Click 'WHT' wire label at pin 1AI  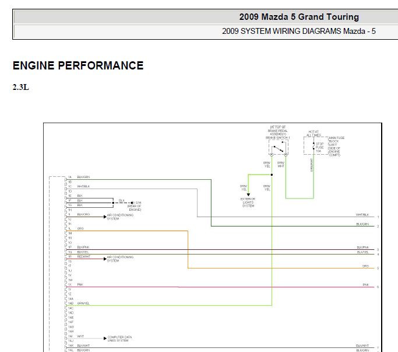pyautogui.click(x=80, y=336)
